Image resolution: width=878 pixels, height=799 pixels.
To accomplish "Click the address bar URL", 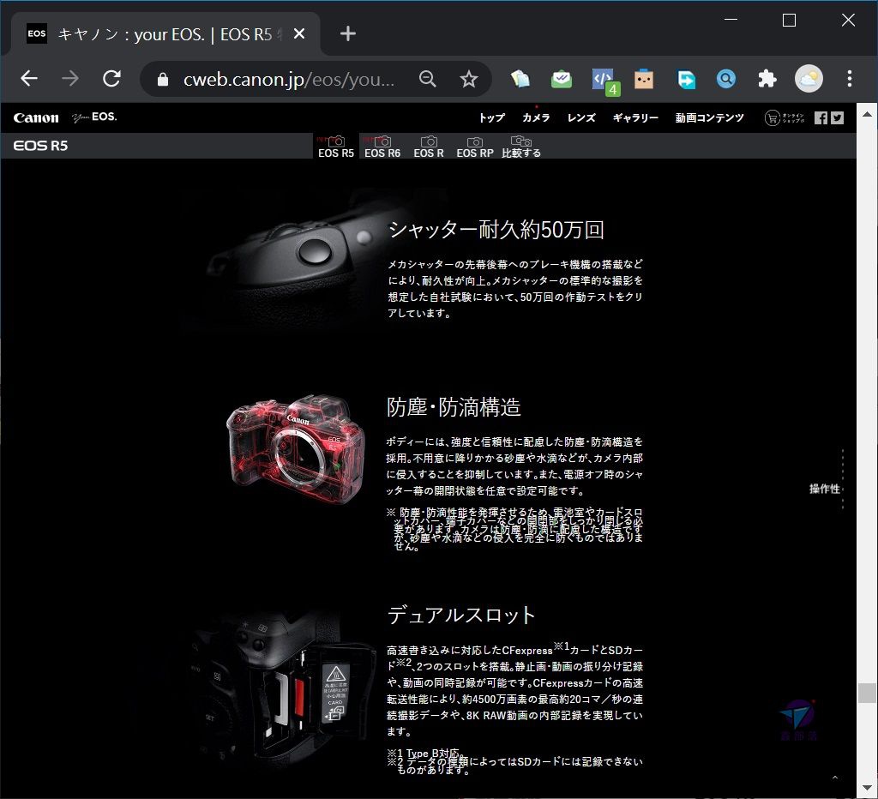I will pyautogui.click(x=289, y=80).
